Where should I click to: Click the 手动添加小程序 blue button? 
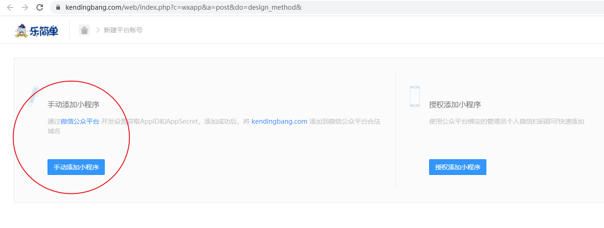point(76,167)
